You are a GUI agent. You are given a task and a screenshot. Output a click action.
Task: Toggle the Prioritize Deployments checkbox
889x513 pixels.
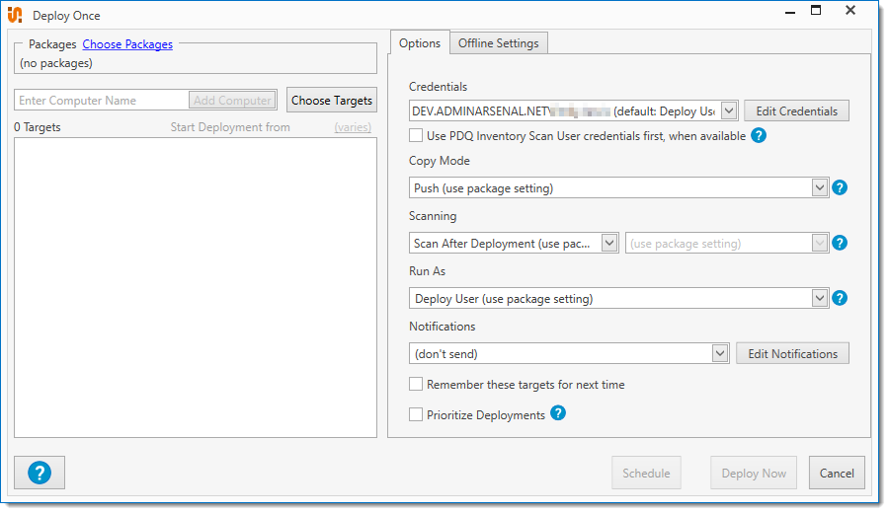(x=416, y=414)
